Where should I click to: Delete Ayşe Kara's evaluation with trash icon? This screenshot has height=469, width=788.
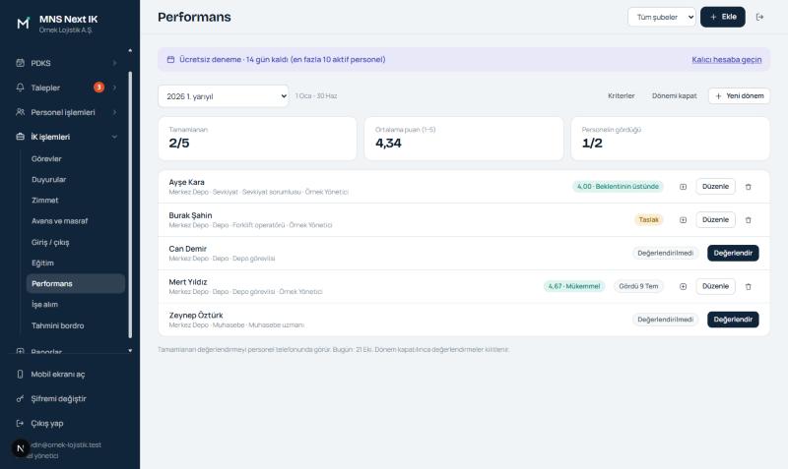[748, 187]
